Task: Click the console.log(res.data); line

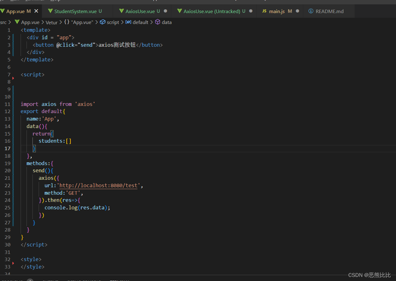Action: click(78, 207)
